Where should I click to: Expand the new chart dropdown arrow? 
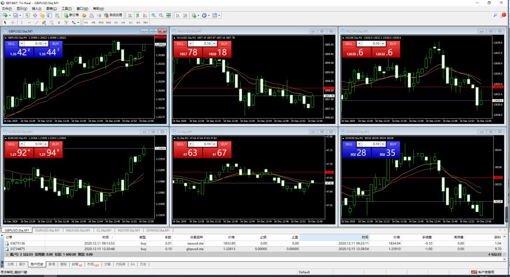click(x=10, y=15)
